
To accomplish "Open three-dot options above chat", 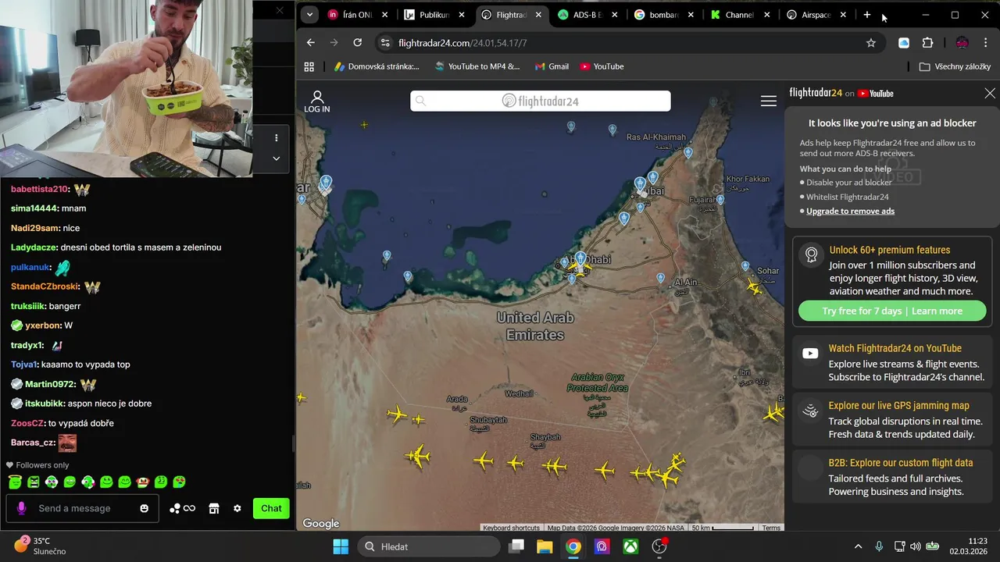I will point(276,137).
